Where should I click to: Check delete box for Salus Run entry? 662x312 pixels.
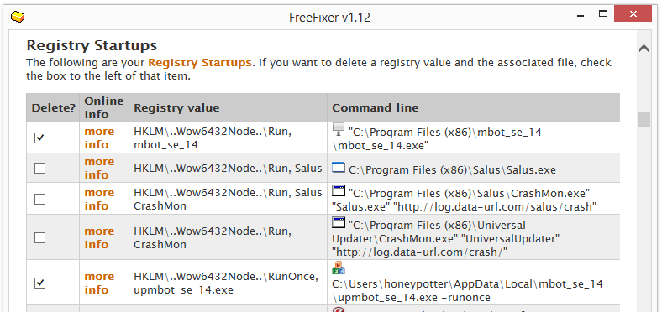point(39,169)
